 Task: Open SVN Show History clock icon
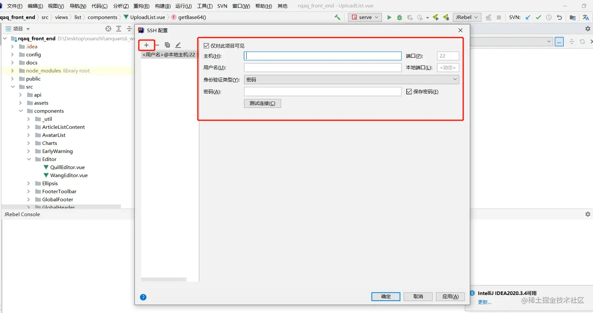pos(549,17)
